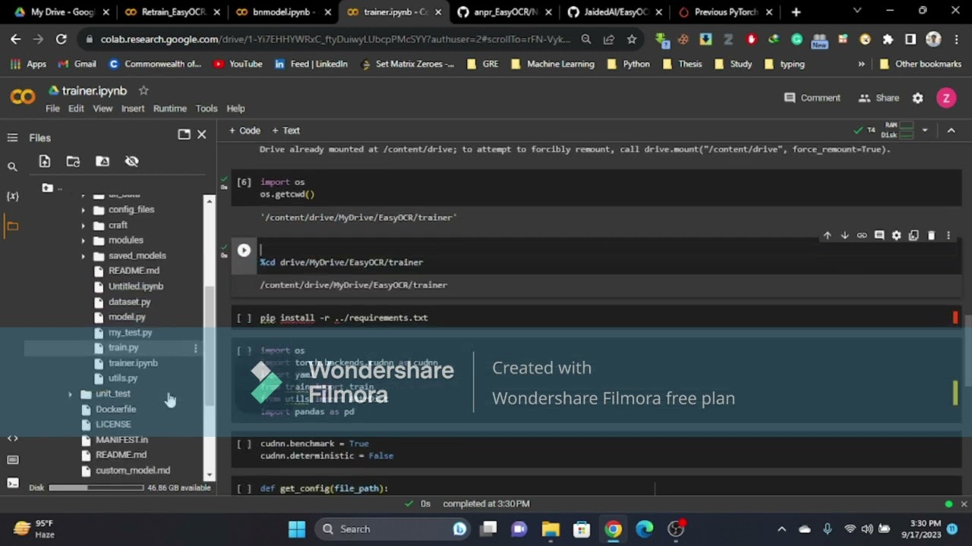Click the Share button
Image resolution: width=972 pixels, height=546 pixels.
pos(879,98)
